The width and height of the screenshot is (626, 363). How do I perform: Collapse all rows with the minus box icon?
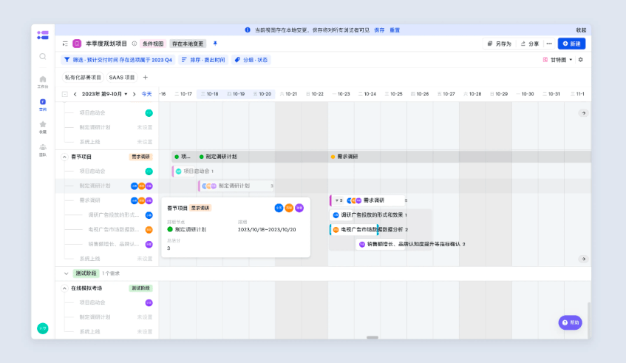click(x=65, y=94)
